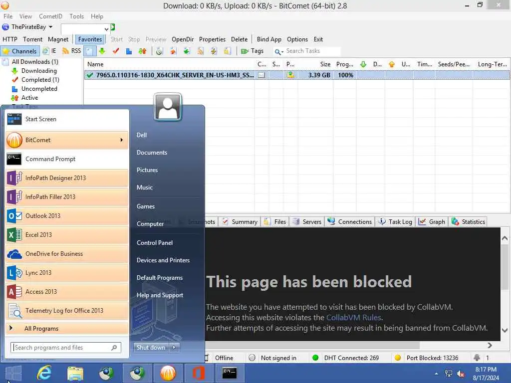
Task: Select the 7965.0.110316-1830 task row
Action: pyautogui.click(x=296, y=75)
